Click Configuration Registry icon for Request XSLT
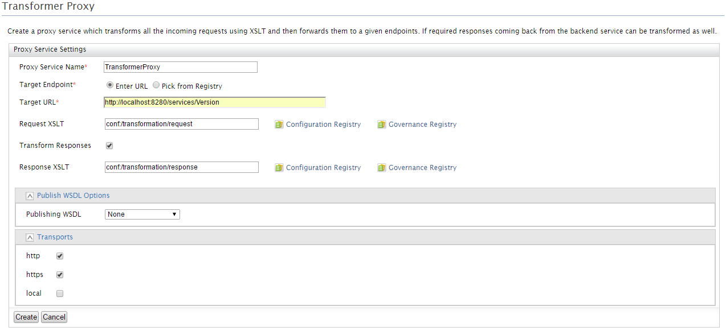The image size is (726, 331). click(279, 125)
